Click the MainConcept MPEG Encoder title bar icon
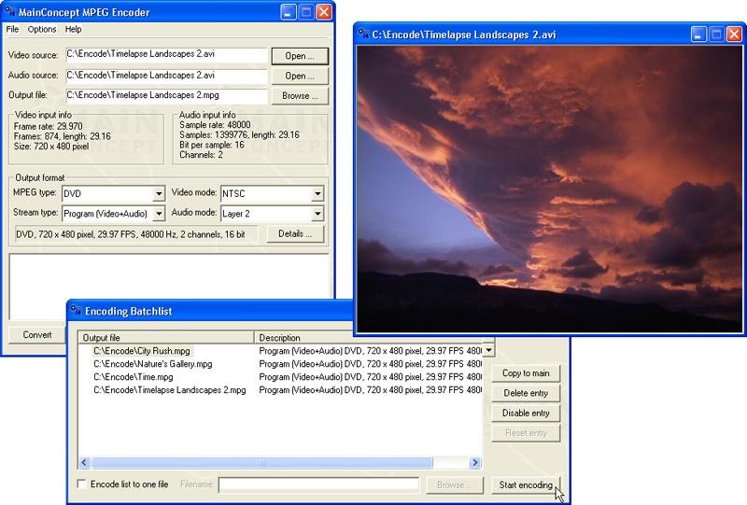The image size is (747, 505). click(x=9, y=12)
